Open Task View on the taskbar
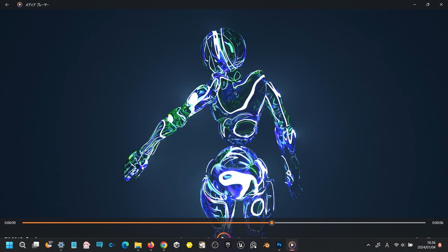448x252 pixels. click(x=35, y=245)
